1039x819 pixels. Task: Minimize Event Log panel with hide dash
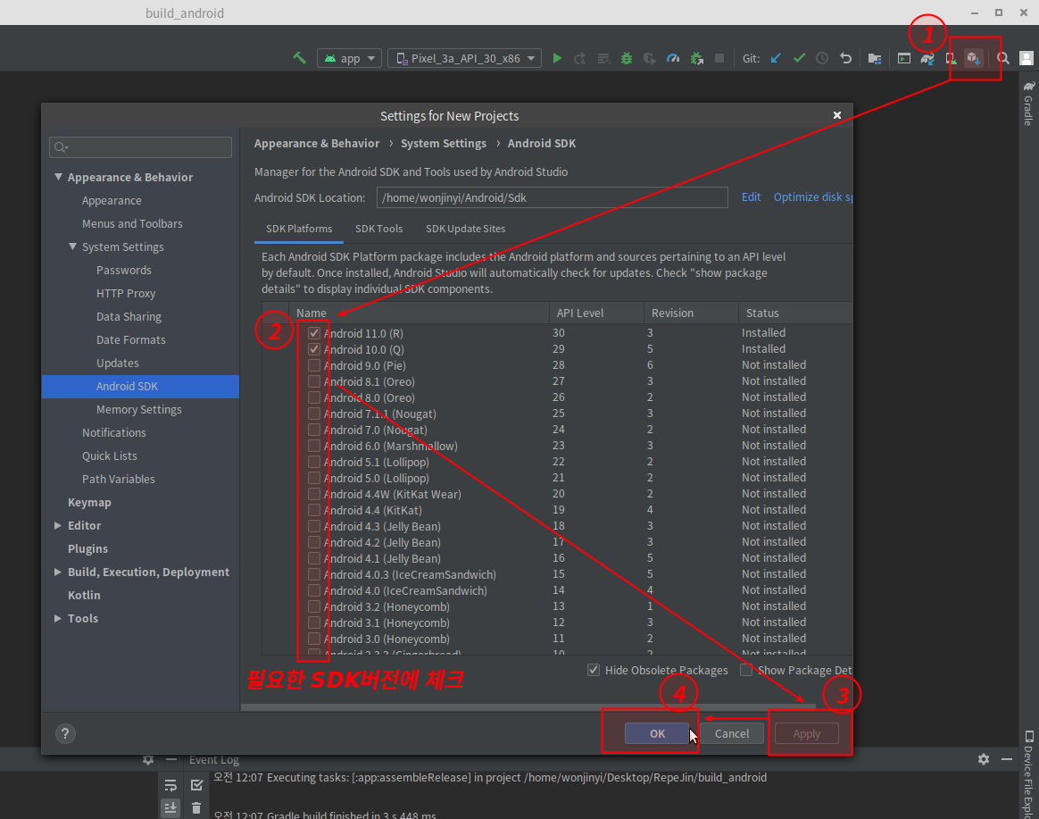[x=1007, y=759]
